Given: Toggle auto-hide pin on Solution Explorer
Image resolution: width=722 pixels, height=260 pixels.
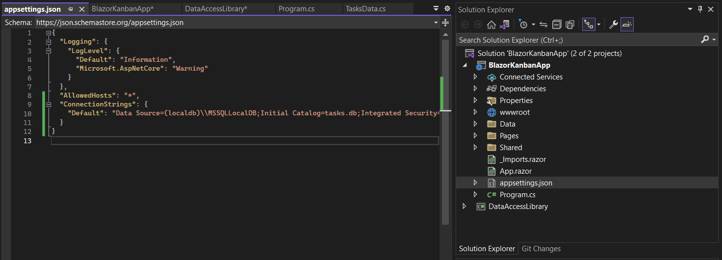Looking at the screenshot, I should click(x=700, y=9).
